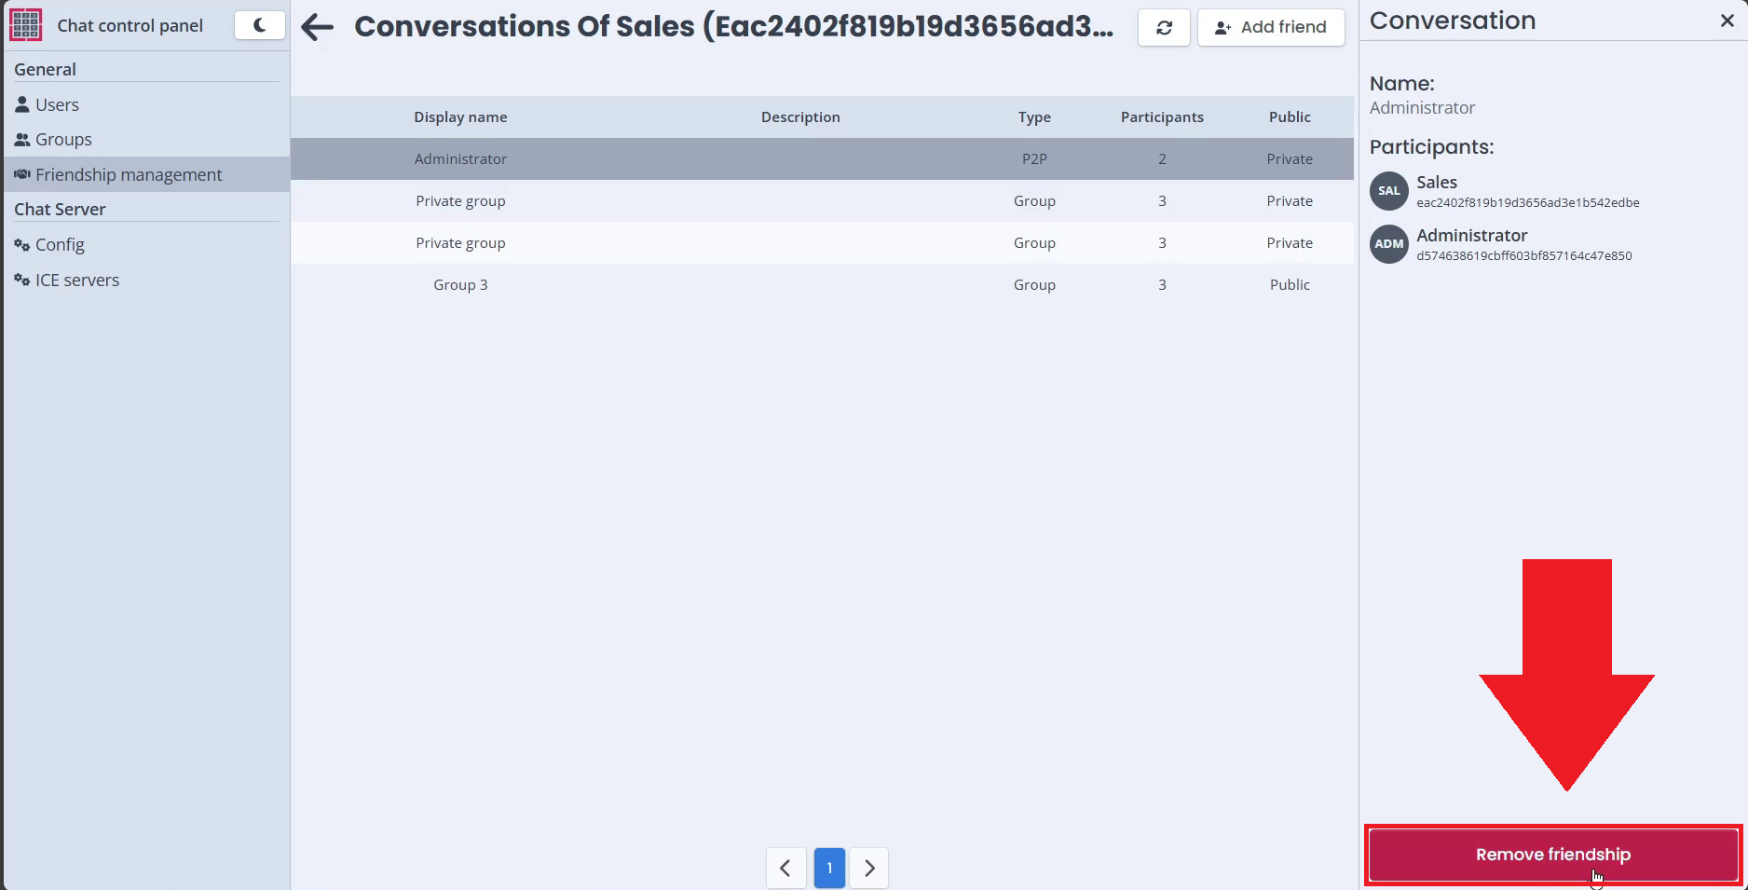Toggle dark mode with the moon button

[259, 25]
